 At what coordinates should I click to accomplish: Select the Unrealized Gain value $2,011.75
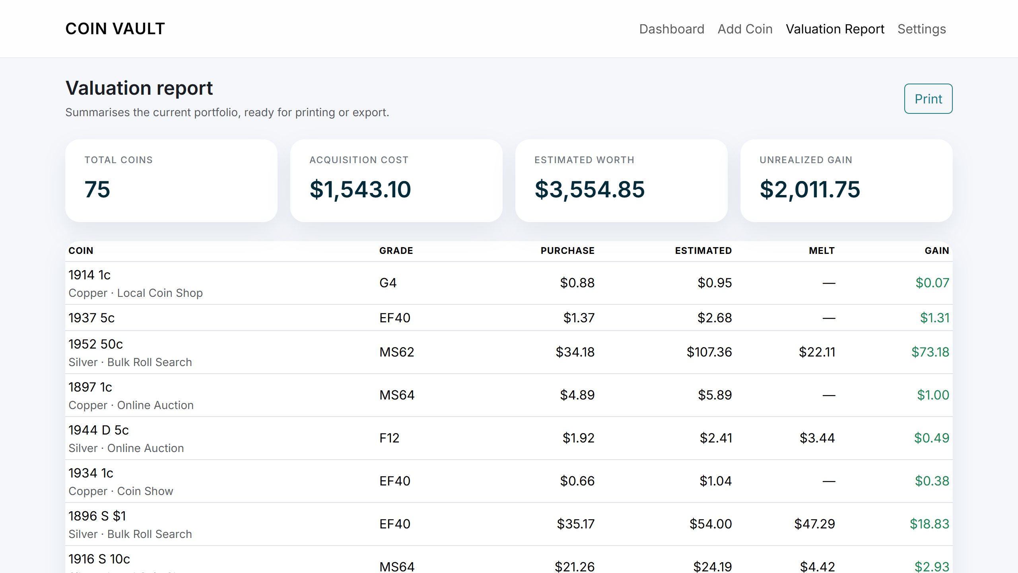[810, 189]
